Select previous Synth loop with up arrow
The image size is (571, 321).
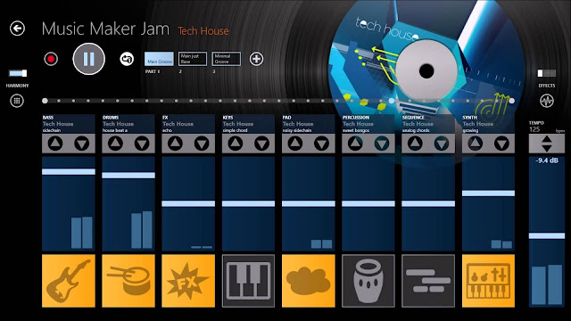pos(475,144)
